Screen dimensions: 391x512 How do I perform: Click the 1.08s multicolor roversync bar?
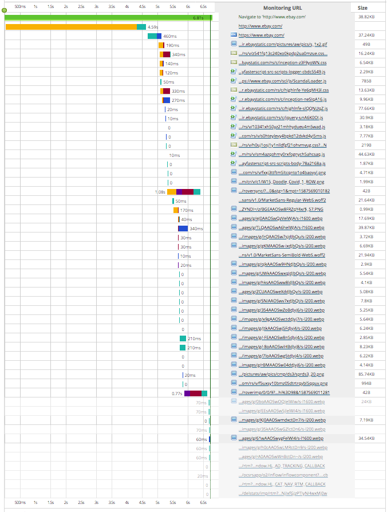[x=183, y=192]
